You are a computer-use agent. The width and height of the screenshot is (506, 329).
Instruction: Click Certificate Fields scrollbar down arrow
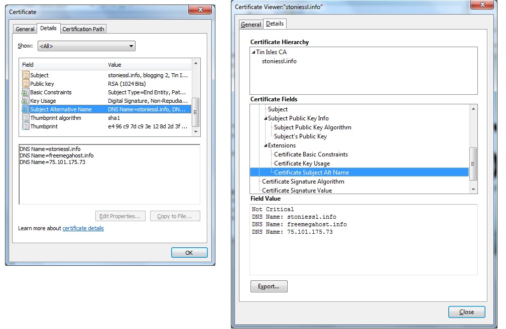473,190
